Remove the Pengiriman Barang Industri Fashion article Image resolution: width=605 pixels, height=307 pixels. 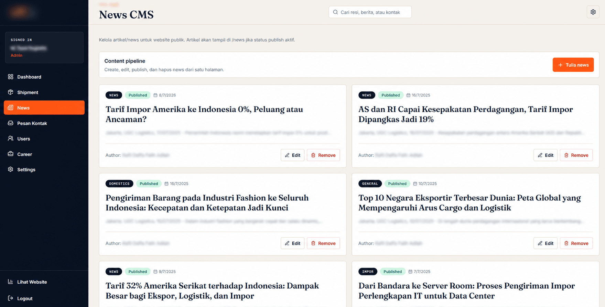[x=323, y=243]
